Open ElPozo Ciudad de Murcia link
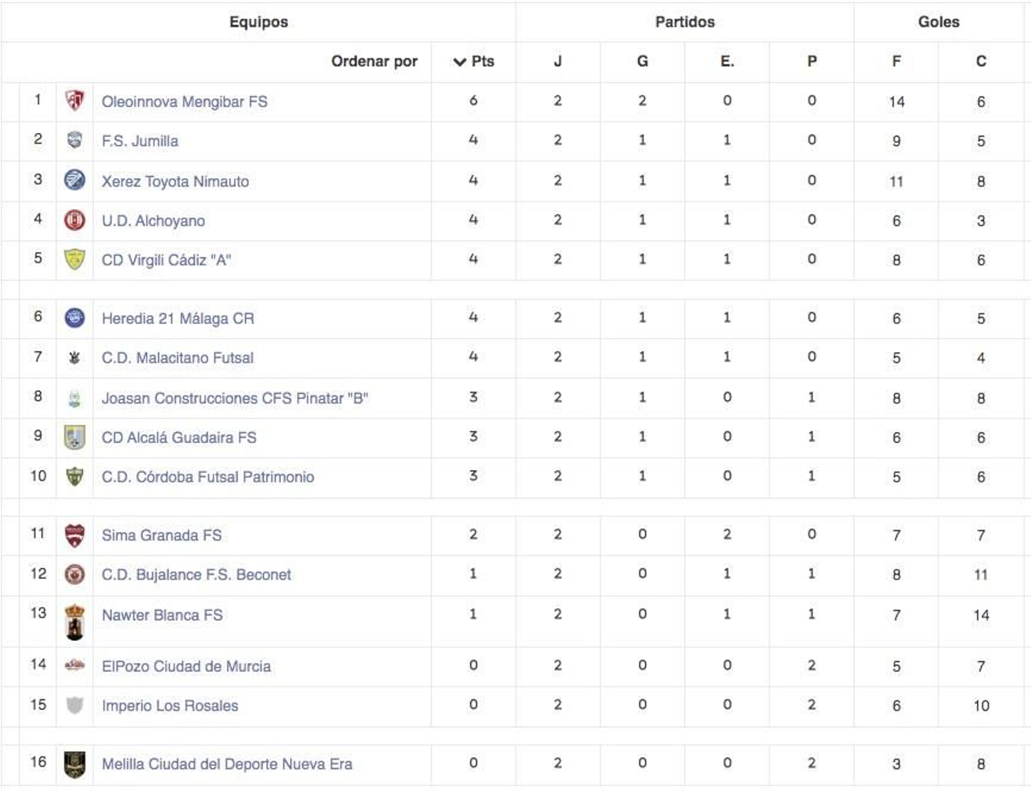The image size is (1031, 797). [x=186, y=666]
